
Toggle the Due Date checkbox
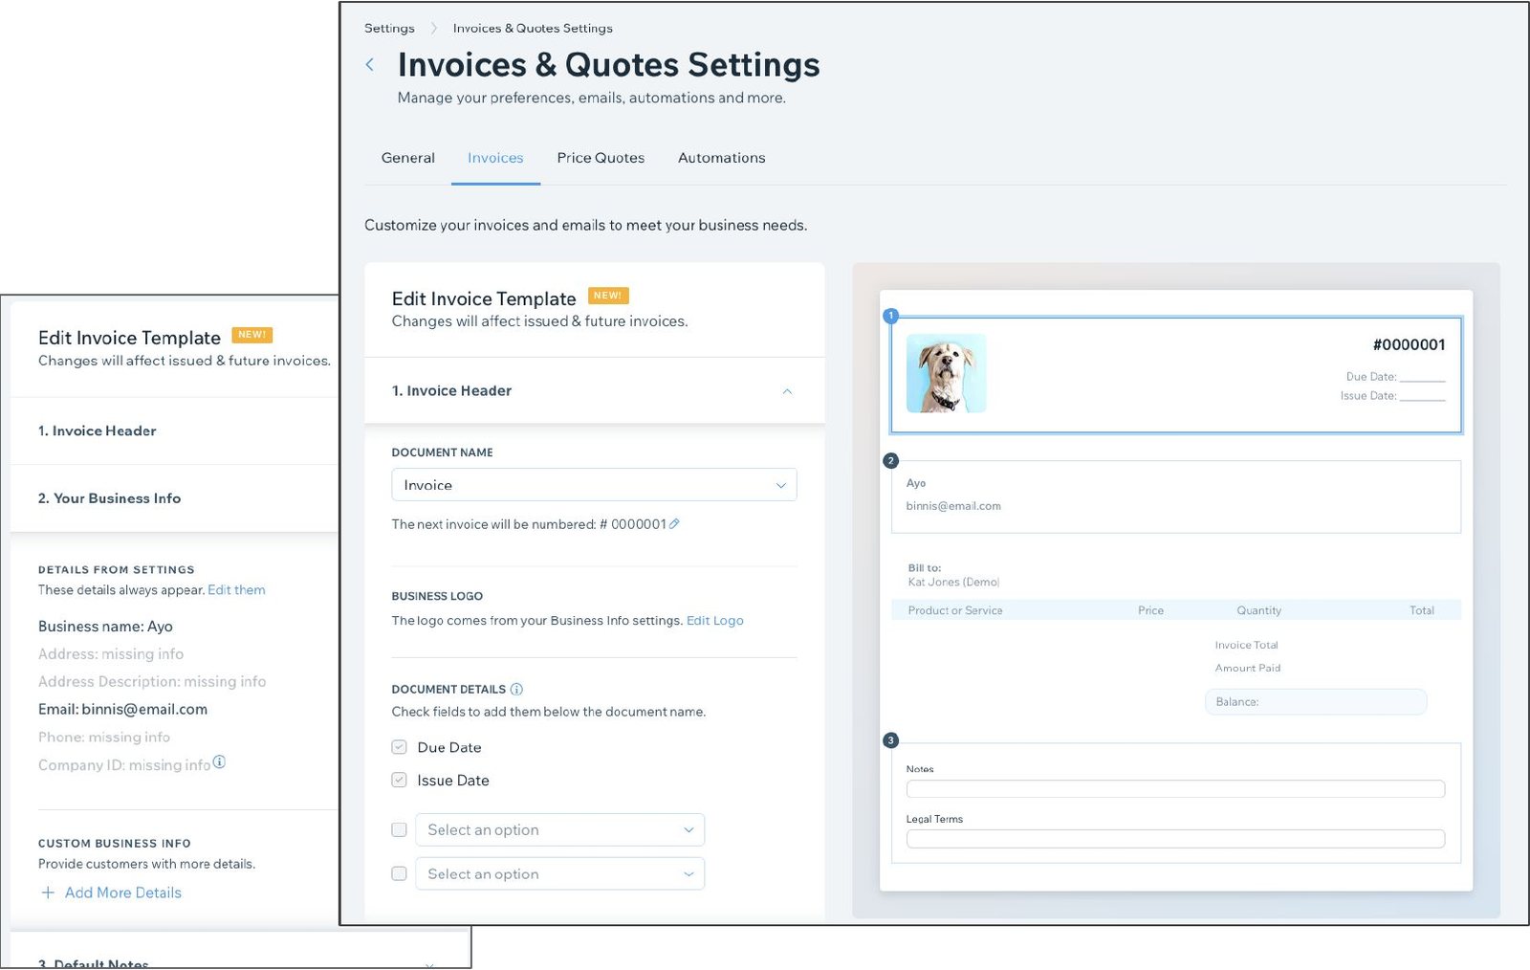coord(400,747)
